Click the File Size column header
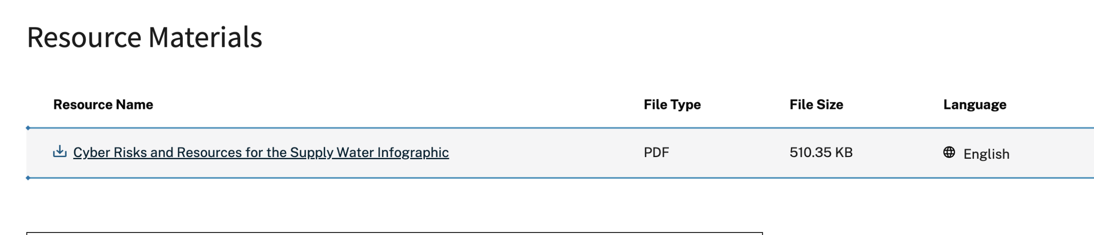 point(816,105)
